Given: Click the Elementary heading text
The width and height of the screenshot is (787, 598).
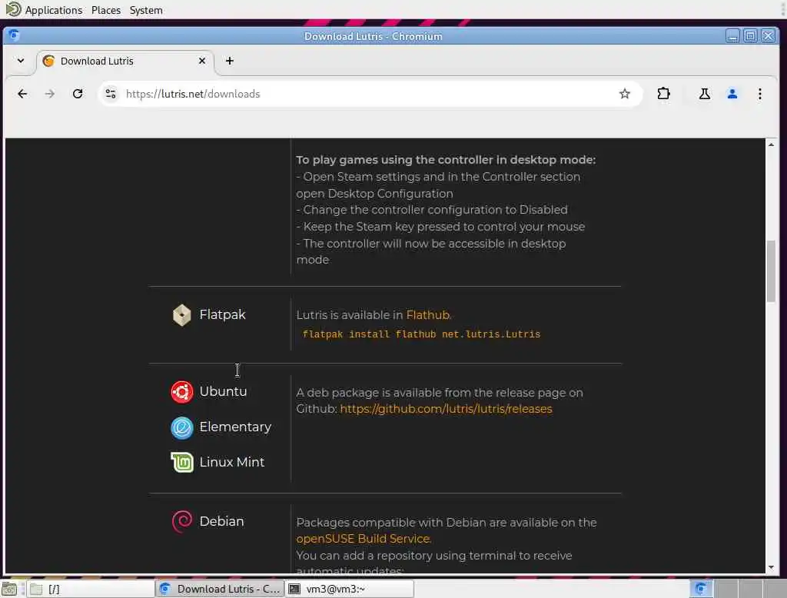Looking at the screenshot, I should pos(235,427).
